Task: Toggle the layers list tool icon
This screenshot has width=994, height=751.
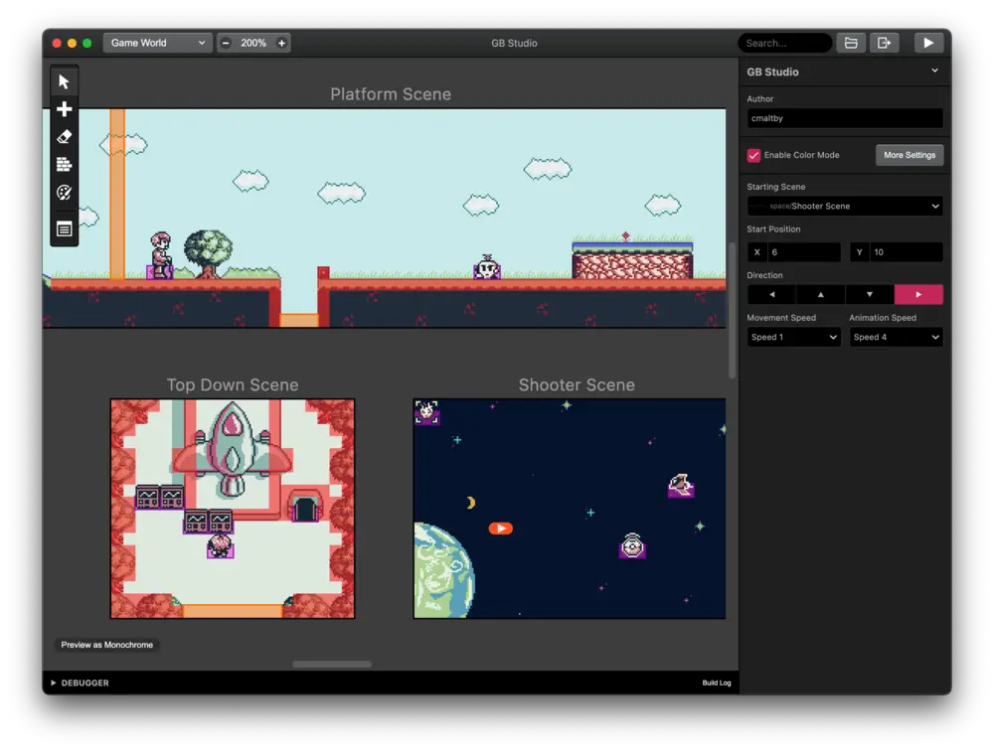Action: pos(64,228)
